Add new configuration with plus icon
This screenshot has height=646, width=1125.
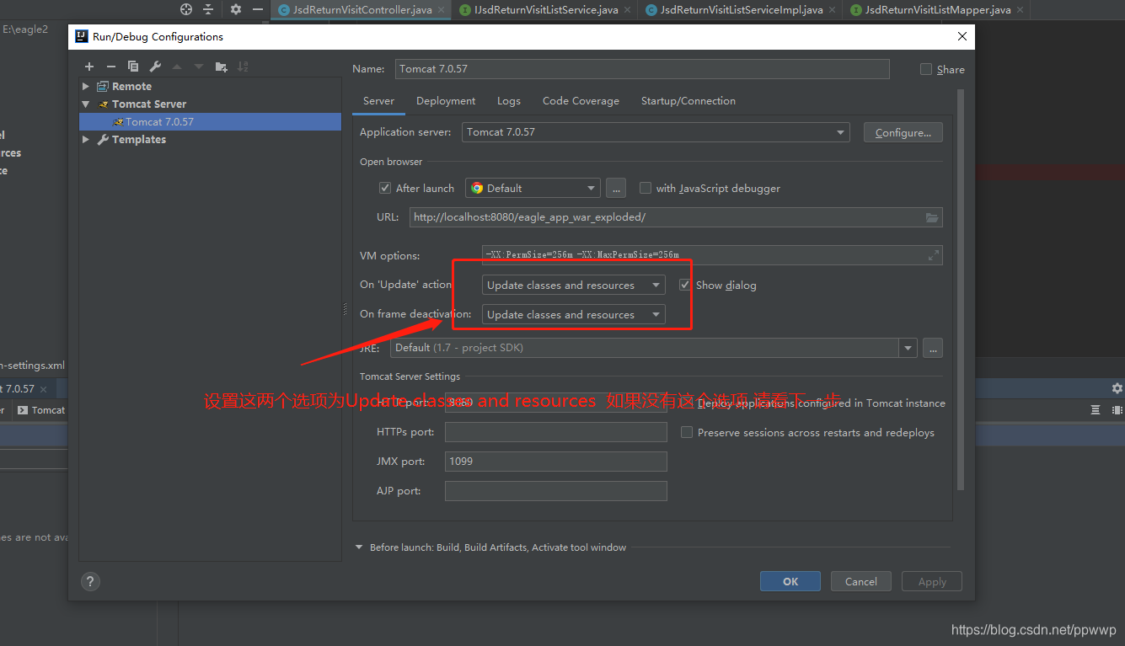click(x=89, y=67)
